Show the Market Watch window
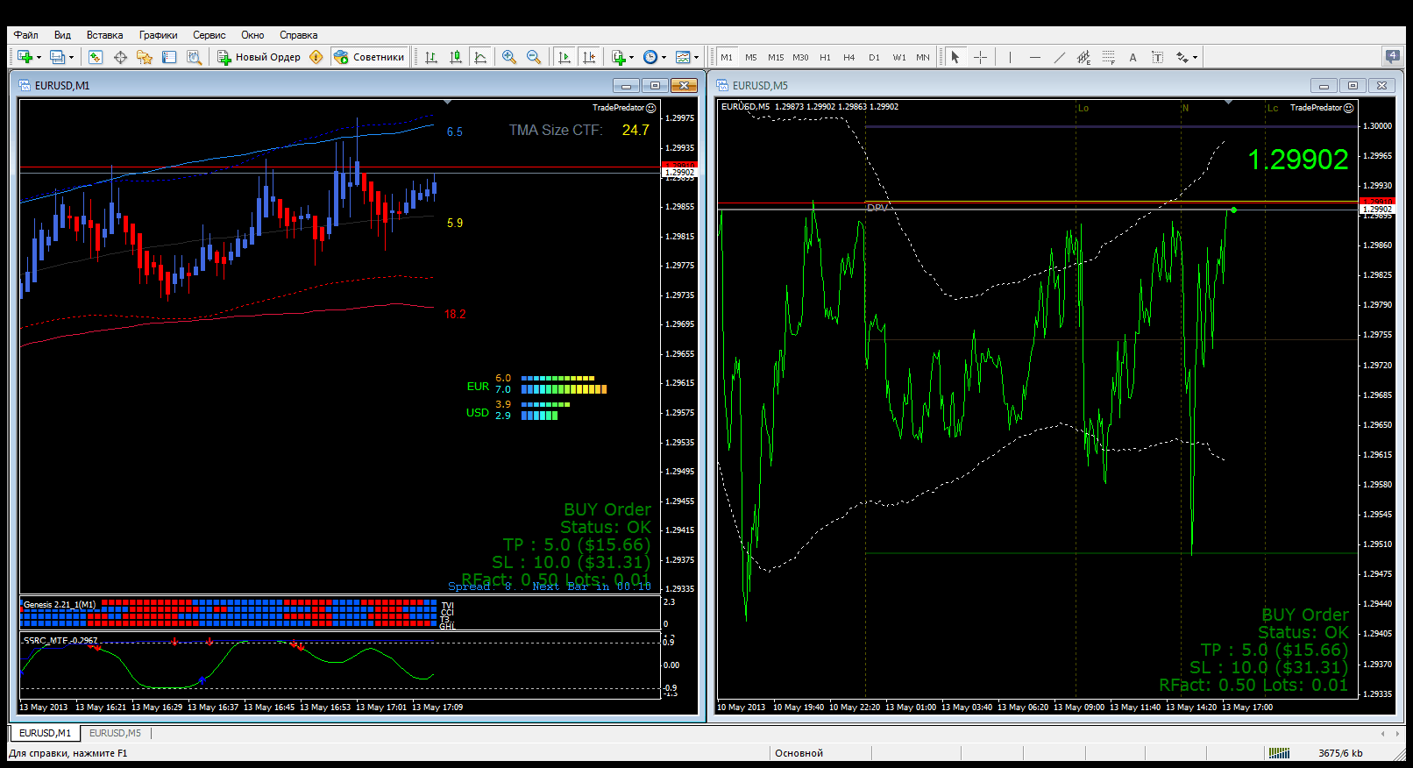 coord(96,57)
